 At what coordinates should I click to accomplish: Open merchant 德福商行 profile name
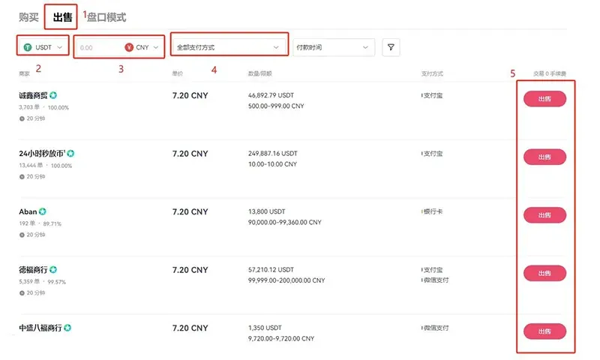tap(33, 270)
